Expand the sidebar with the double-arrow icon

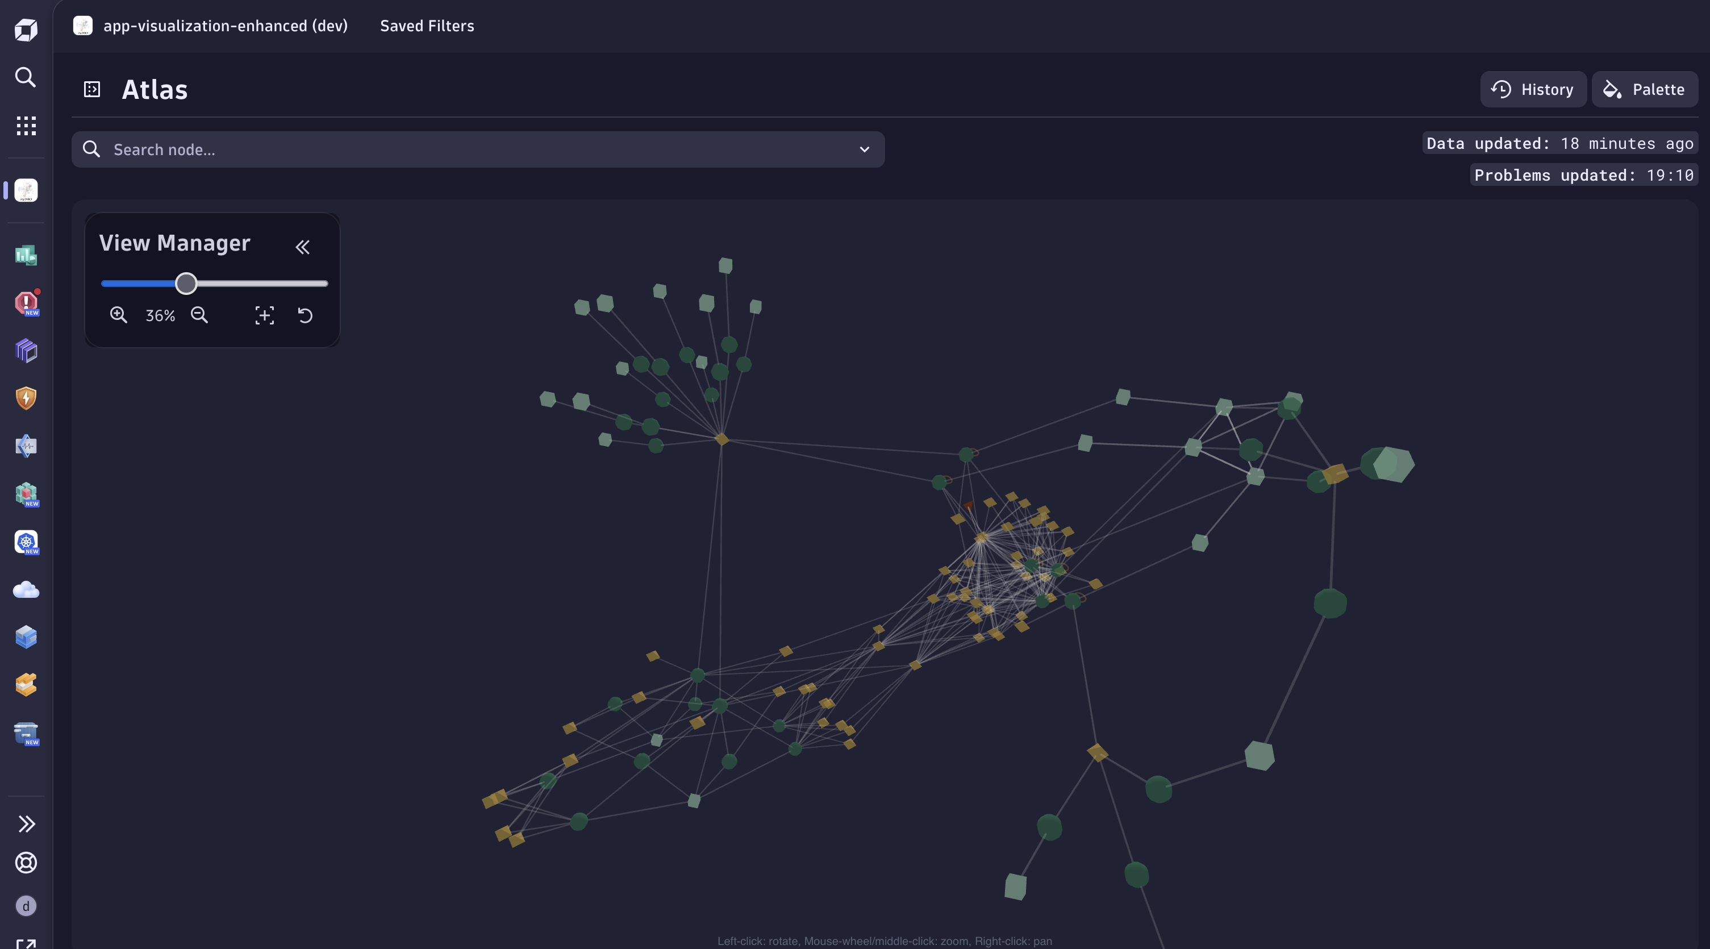click(25, 824)
